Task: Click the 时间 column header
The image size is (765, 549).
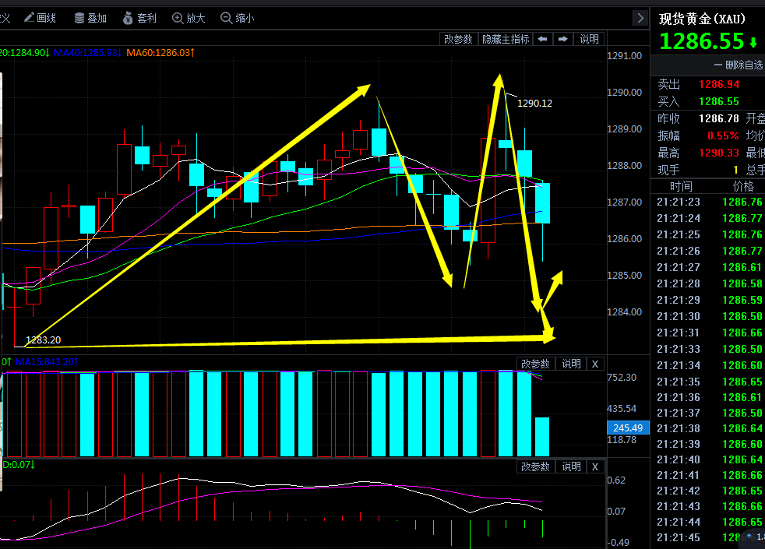Action: click(680, 186)
